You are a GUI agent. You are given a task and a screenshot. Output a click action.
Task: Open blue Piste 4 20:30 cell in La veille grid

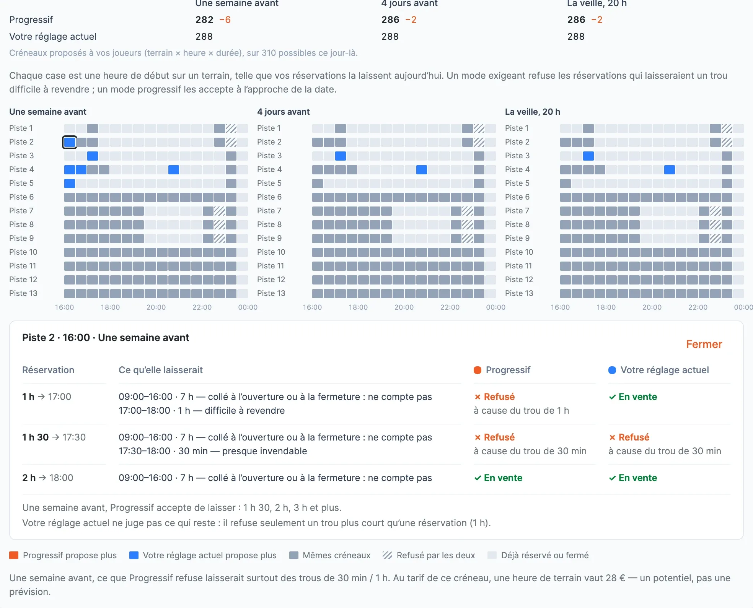pyautogui.click(x=670, y=170)
